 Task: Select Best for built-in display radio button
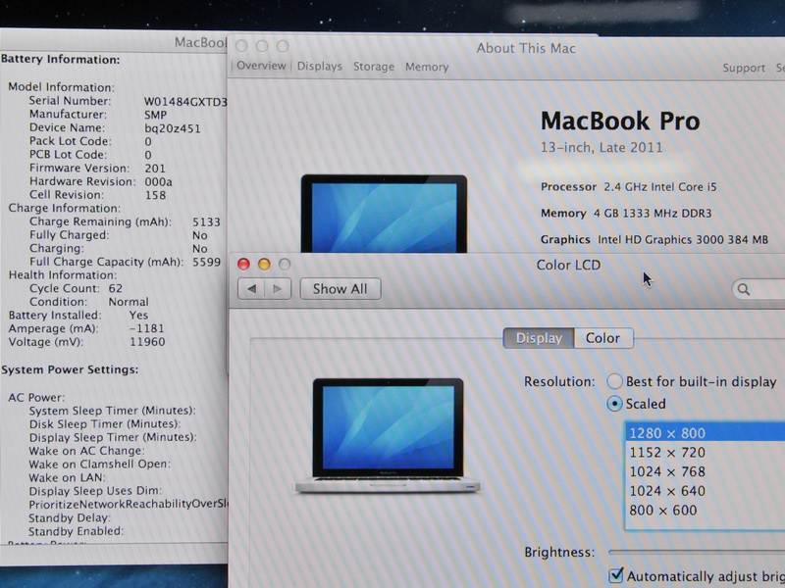(615, 381)
